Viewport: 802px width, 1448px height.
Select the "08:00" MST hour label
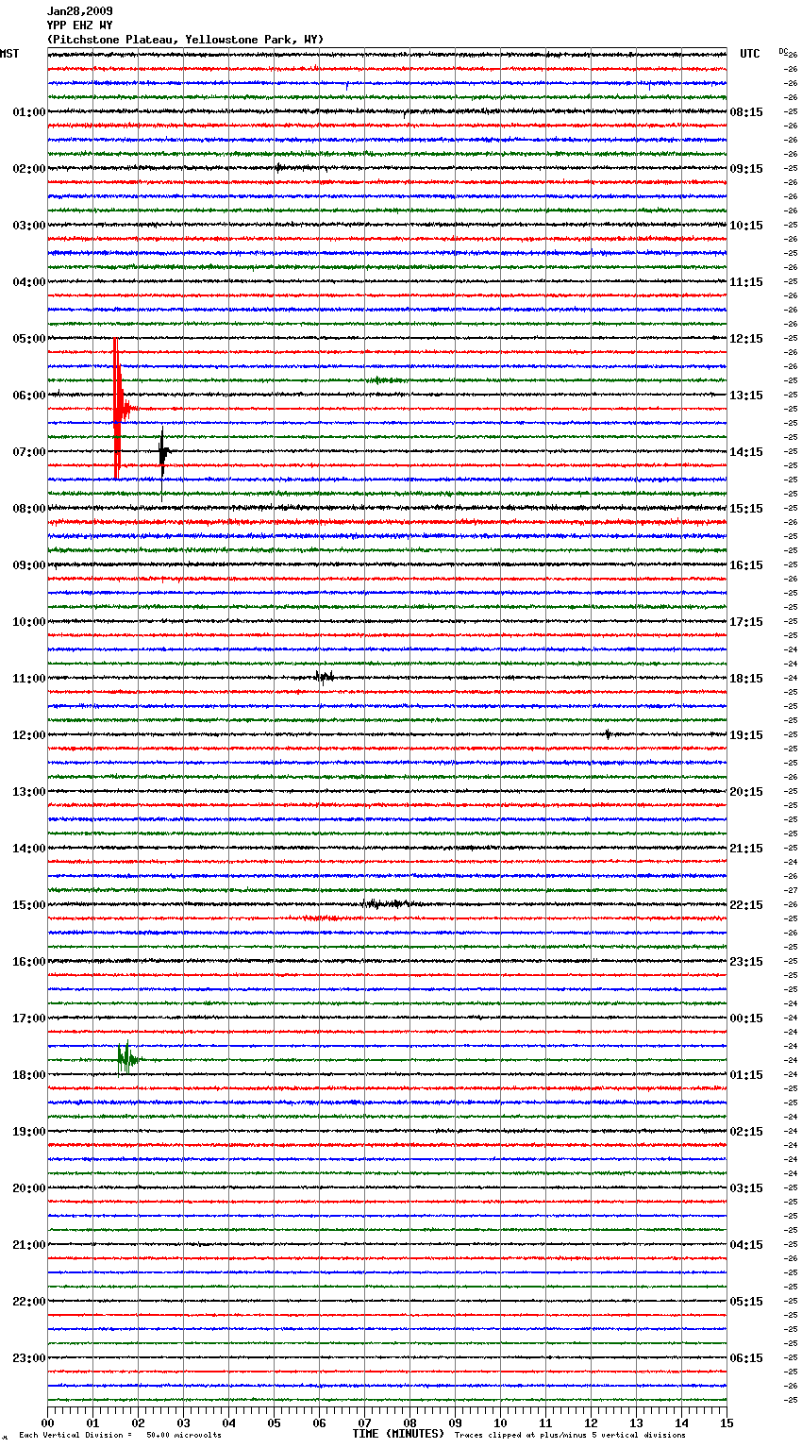[x=29, y=509]
